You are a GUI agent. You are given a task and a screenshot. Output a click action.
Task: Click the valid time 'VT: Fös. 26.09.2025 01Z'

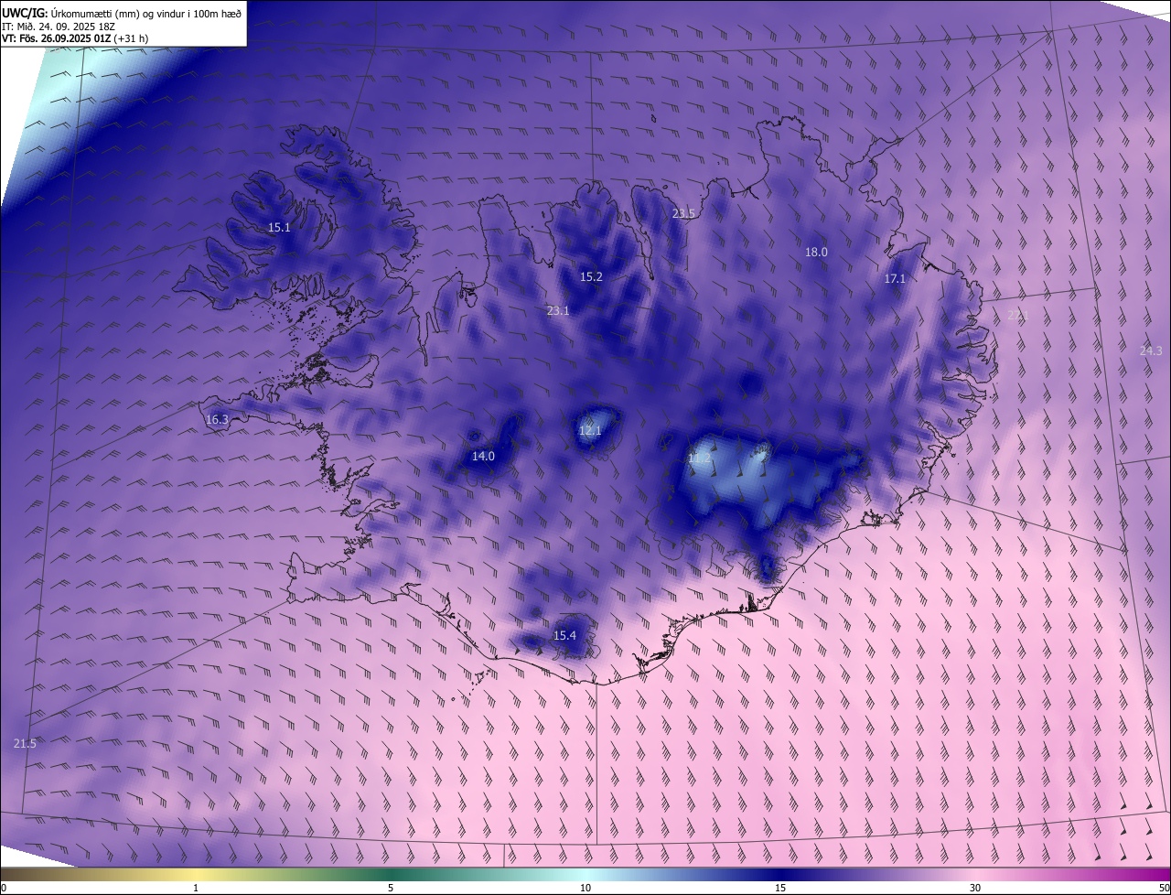coord(57,38)
